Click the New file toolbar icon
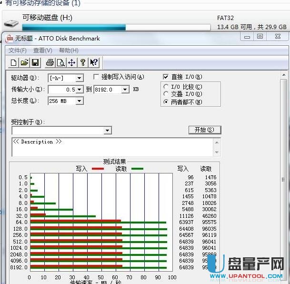The height and width of the screenshot is (284, 290). (14, 62)
